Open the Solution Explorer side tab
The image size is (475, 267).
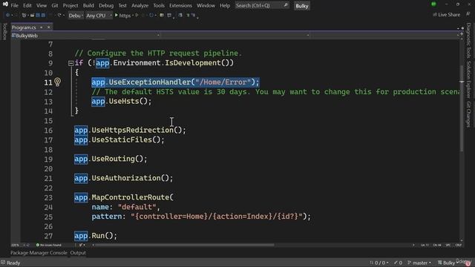[468, 79]
